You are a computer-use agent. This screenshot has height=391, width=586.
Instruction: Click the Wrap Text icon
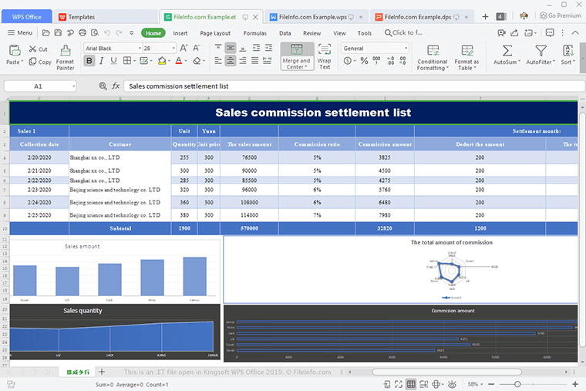pyautogui.click(x=325, y=51)
